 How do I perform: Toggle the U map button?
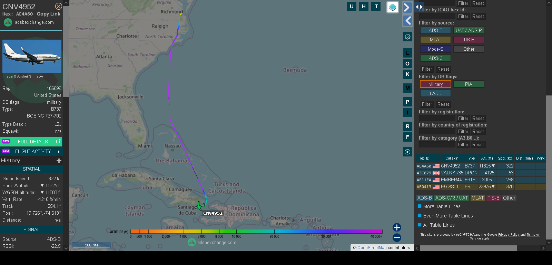352,6
